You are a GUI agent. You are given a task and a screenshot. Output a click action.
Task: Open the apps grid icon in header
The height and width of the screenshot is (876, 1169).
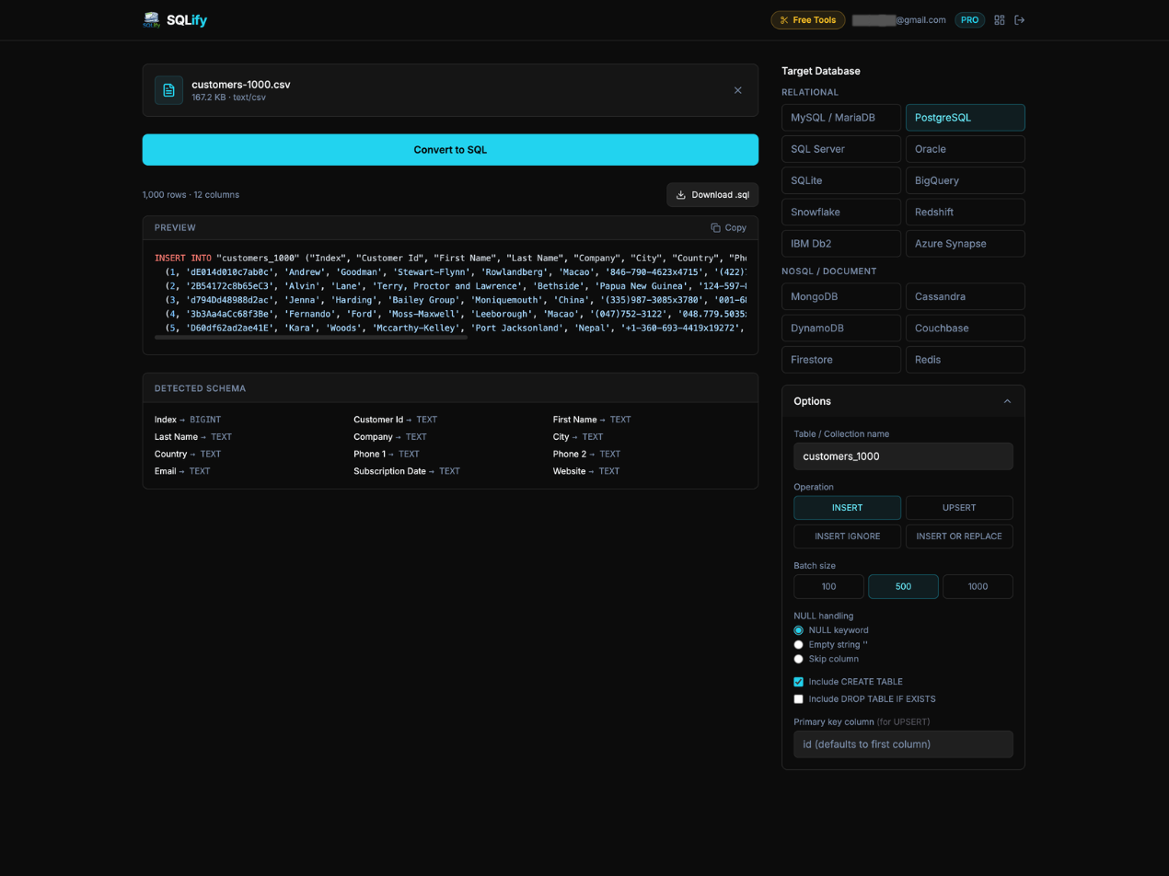pyautogui.click(x=1000, y=19)
